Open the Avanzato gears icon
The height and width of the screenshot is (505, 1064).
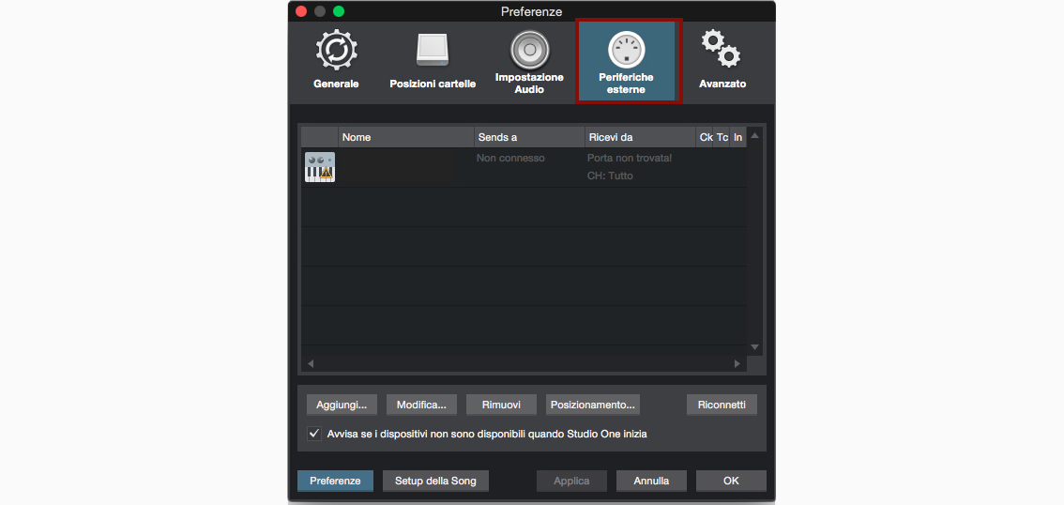(x=722, y=50)
